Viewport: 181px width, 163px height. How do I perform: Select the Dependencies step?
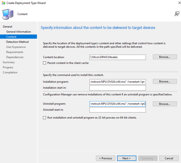click(x=15, y=57)
